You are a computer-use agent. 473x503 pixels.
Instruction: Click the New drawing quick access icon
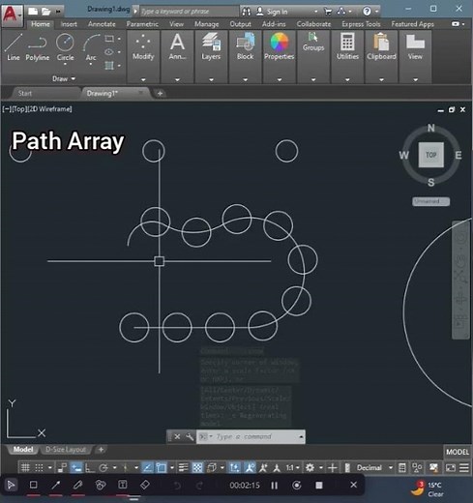click(x=33, y=12)
